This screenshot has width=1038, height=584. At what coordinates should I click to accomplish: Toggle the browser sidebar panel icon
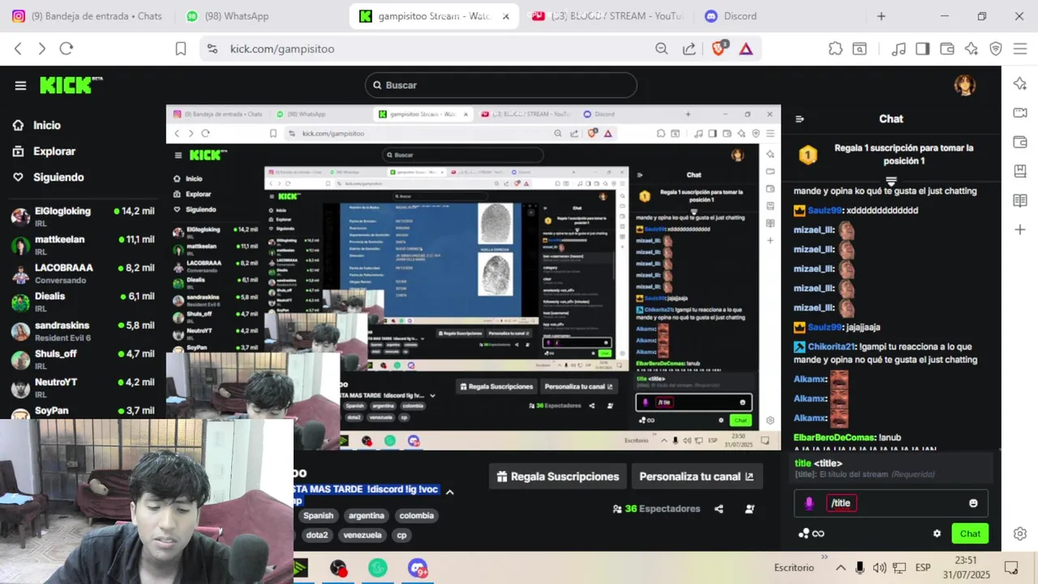(x=922, y=49)
